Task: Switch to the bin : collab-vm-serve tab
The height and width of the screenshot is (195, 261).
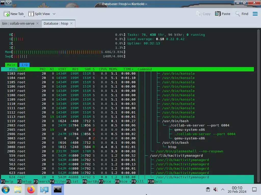Action: pyautogui.click(x=18, y=23)
